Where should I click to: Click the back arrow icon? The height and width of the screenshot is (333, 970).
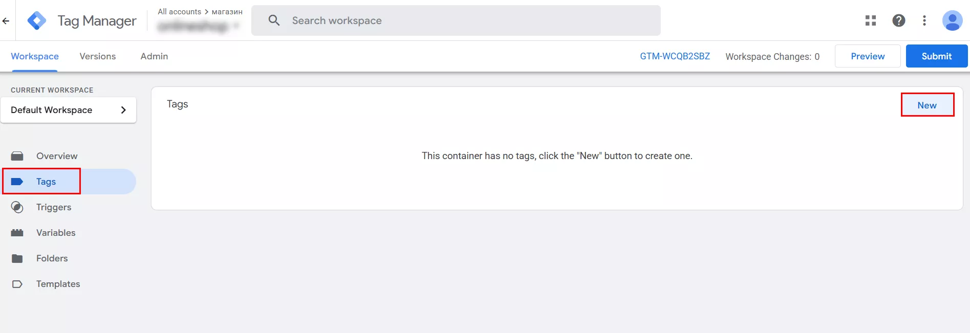(6, 21)
